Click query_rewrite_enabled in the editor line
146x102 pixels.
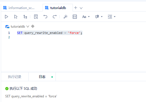[x=43, y=33]
